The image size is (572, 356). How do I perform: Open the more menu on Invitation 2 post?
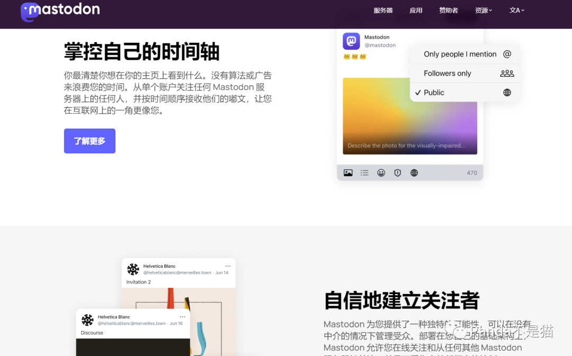coord(228,266)
